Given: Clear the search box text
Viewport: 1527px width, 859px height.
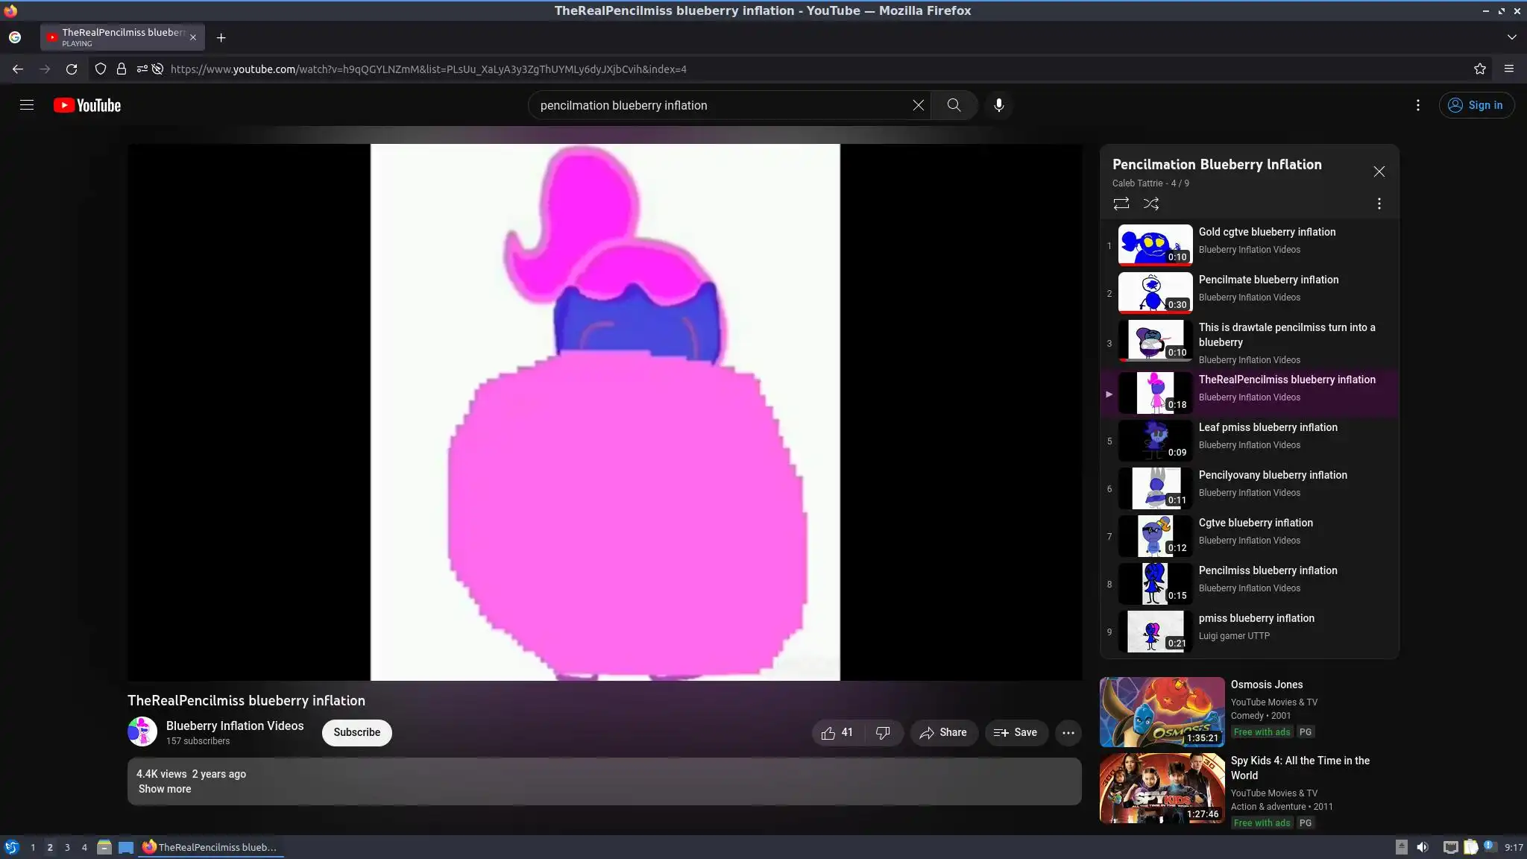Looking at the screenshot, I should 918,105.
